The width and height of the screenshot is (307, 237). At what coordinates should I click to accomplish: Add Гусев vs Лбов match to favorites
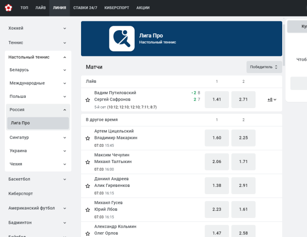pyautogui.click(x=88, y=210)
